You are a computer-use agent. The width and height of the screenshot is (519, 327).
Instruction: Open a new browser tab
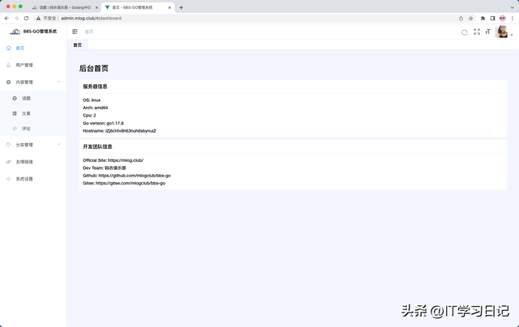[181, 7]
